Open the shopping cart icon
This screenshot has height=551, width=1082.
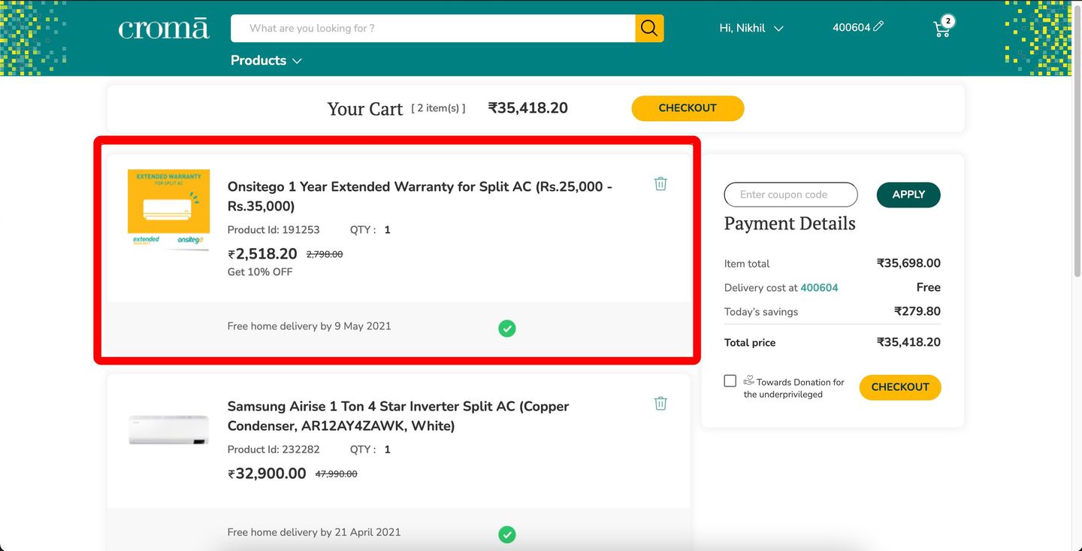click(x=941, y=28)
